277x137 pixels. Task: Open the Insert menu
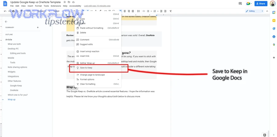pos(30,6)
